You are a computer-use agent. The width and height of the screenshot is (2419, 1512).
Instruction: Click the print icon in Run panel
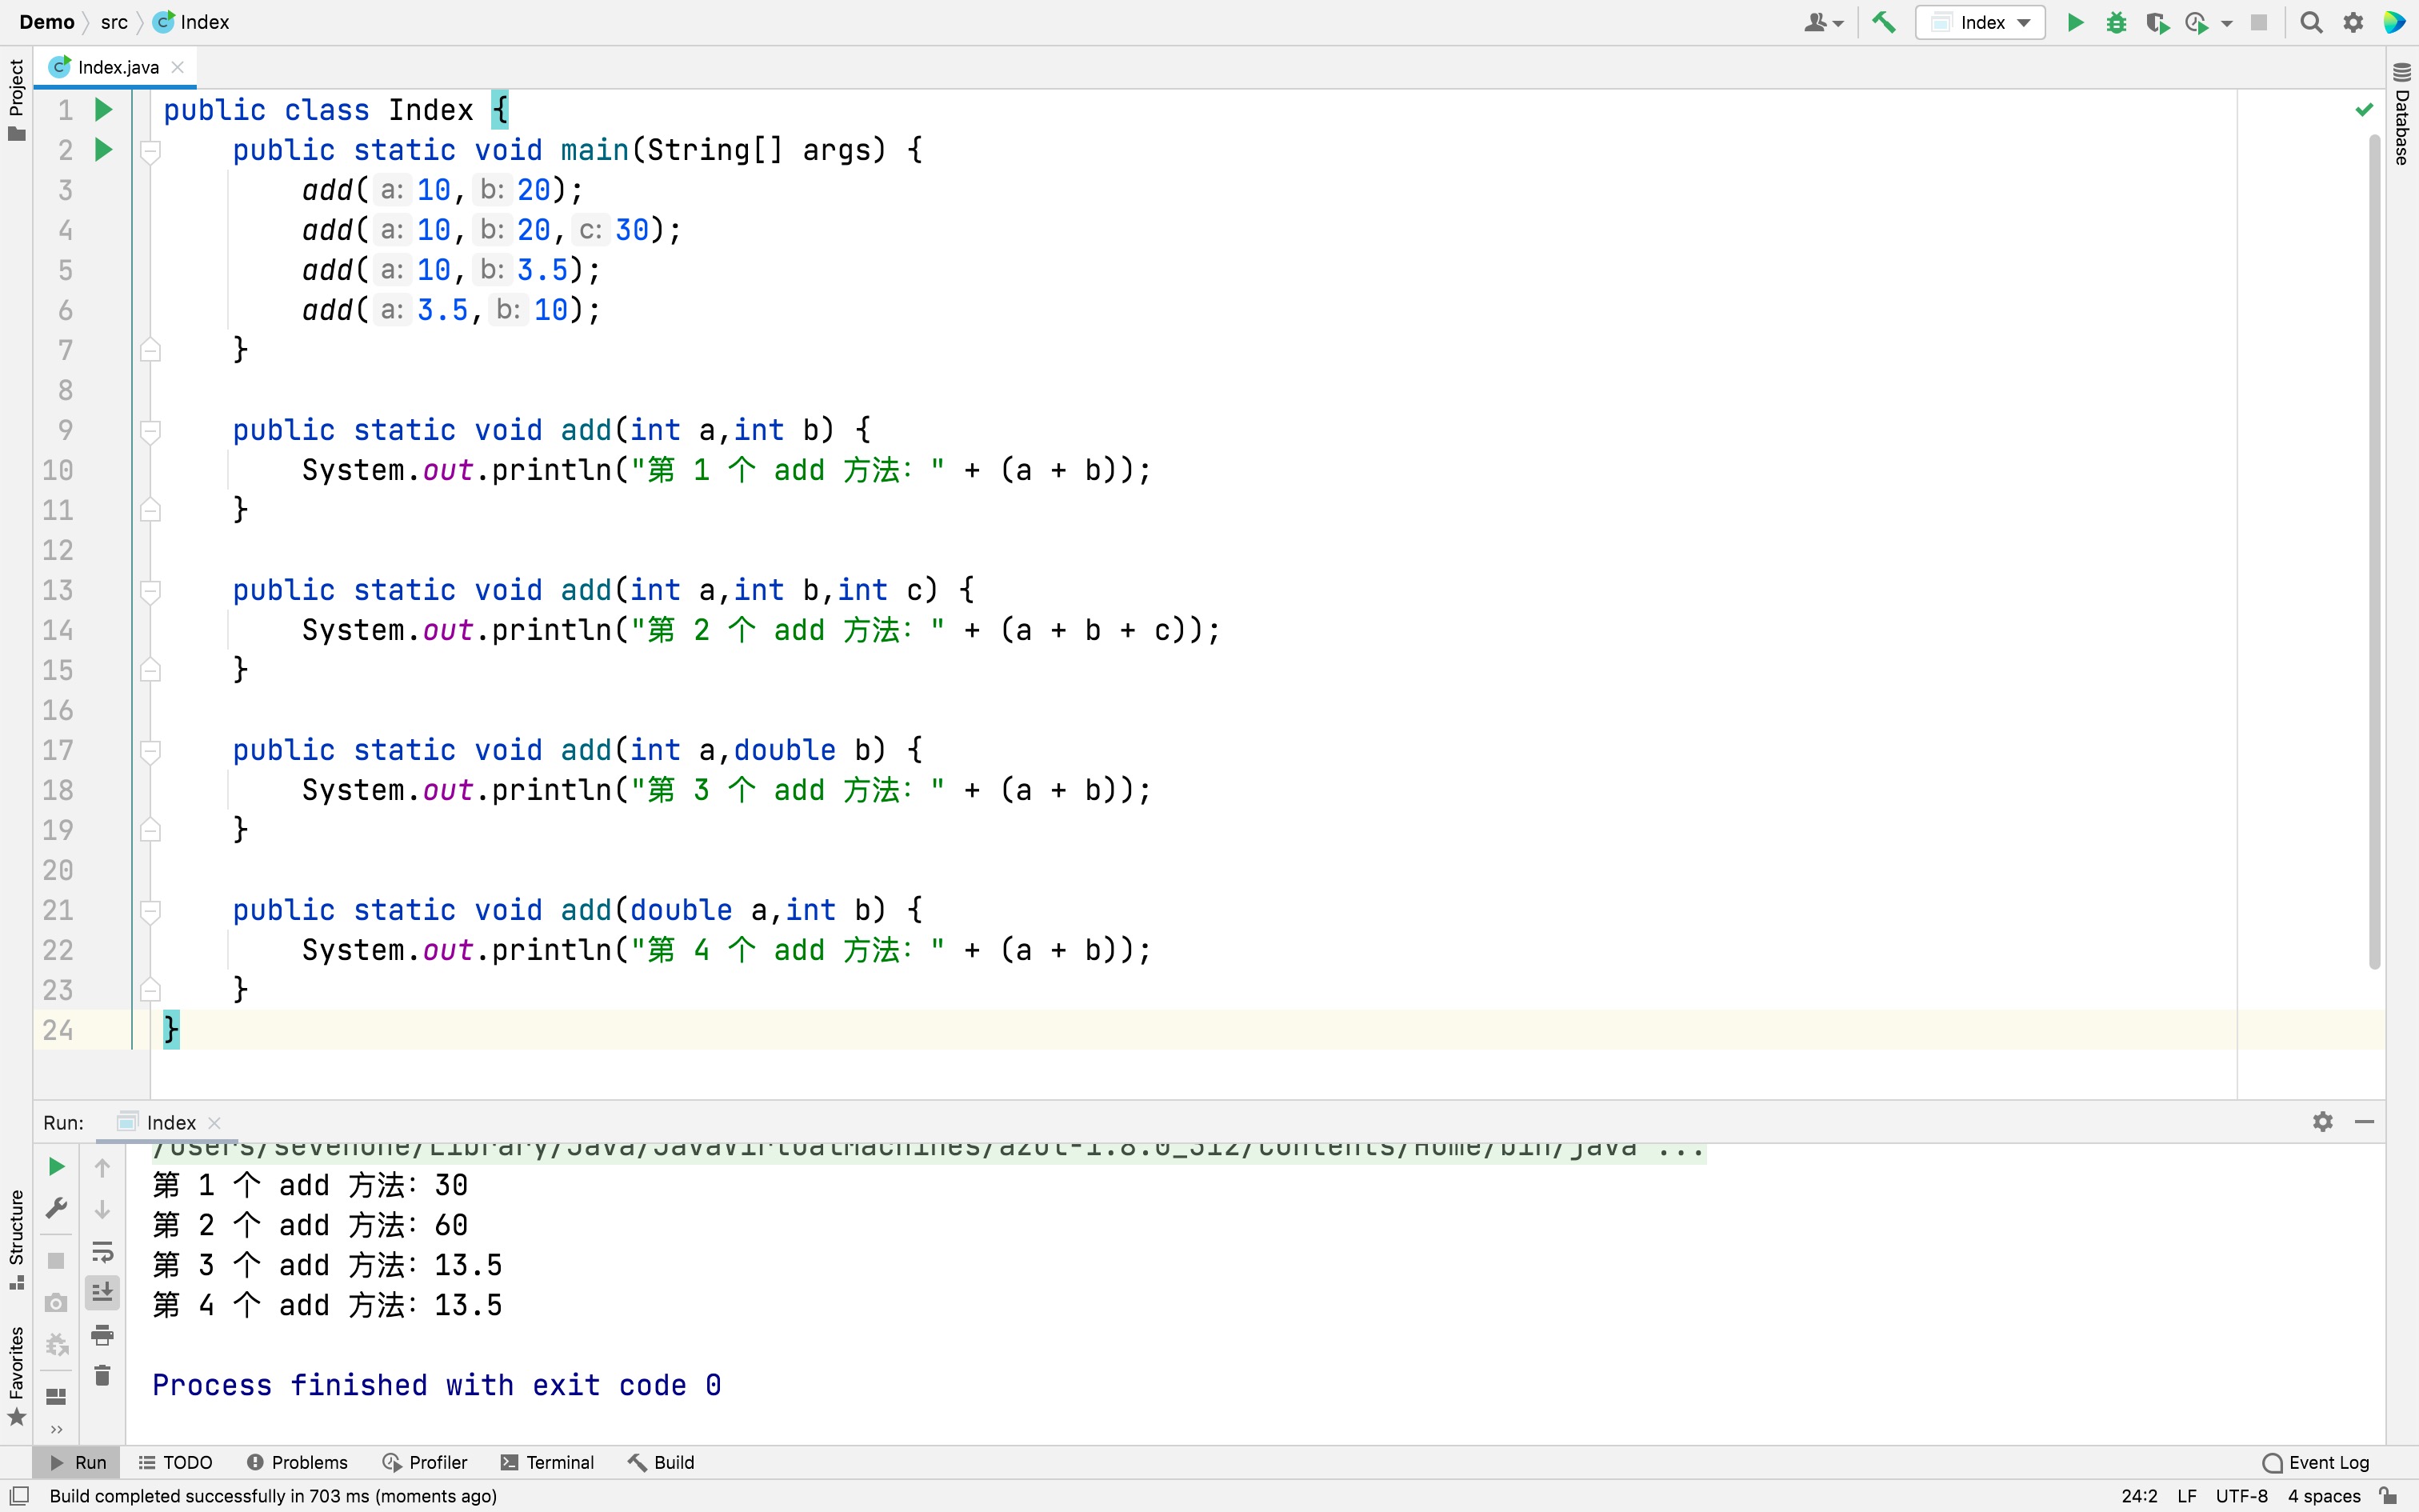pyautogui.click(x=102, y=1334)
